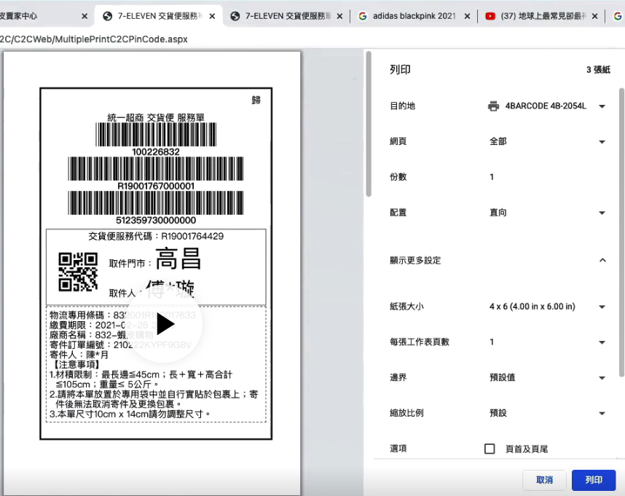The width and height of the screenshot is (625, 496).
Task: Click the Google favicon on adidas tab
Action: pos(362,16)
